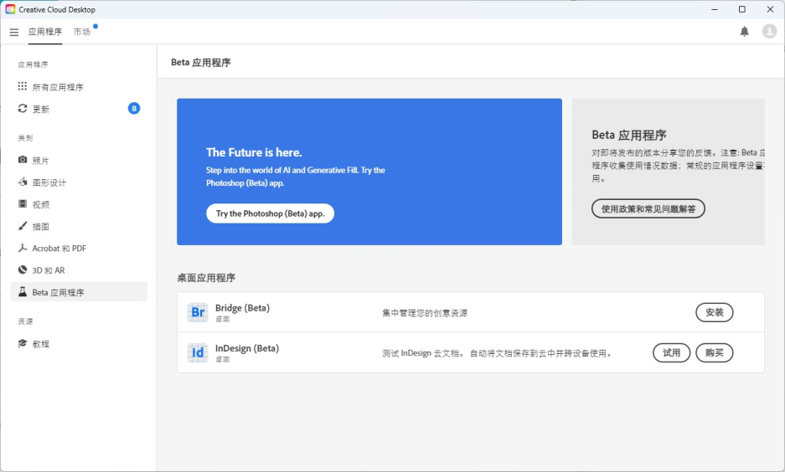Open the user account avatar
This screenshot has width=785, height=472.
tap(769, 31)
